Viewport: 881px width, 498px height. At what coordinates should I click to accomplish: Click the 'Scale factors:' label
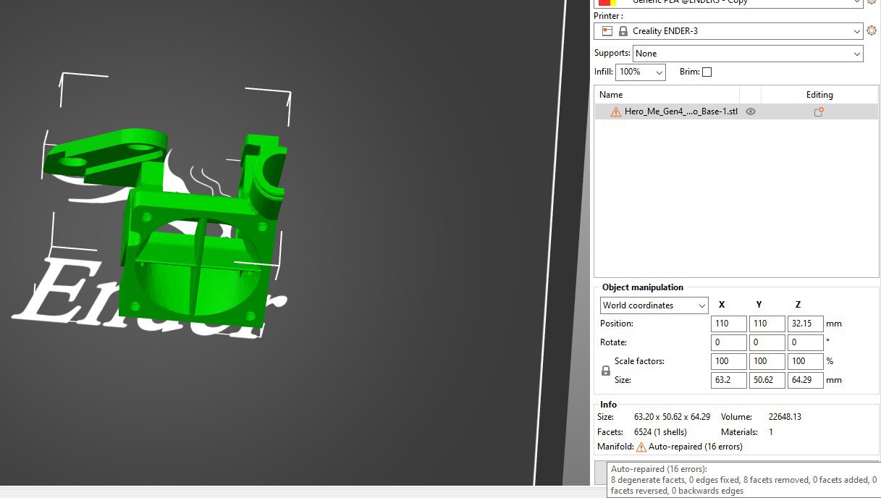[639, 361]
